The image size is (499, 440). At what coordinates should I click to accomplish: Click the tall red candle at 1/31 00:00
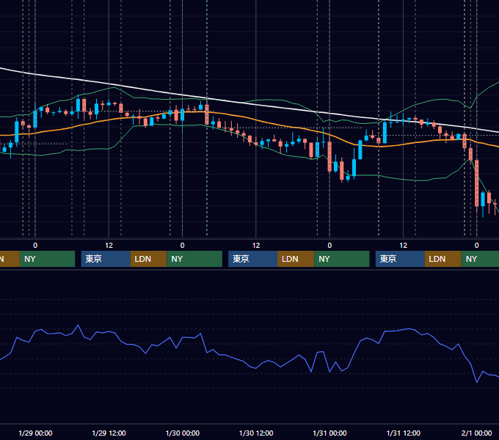point(329,156)
